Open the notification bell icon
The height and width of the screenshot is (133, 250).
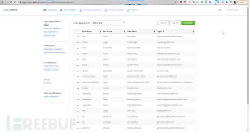[x=220, y=10]
